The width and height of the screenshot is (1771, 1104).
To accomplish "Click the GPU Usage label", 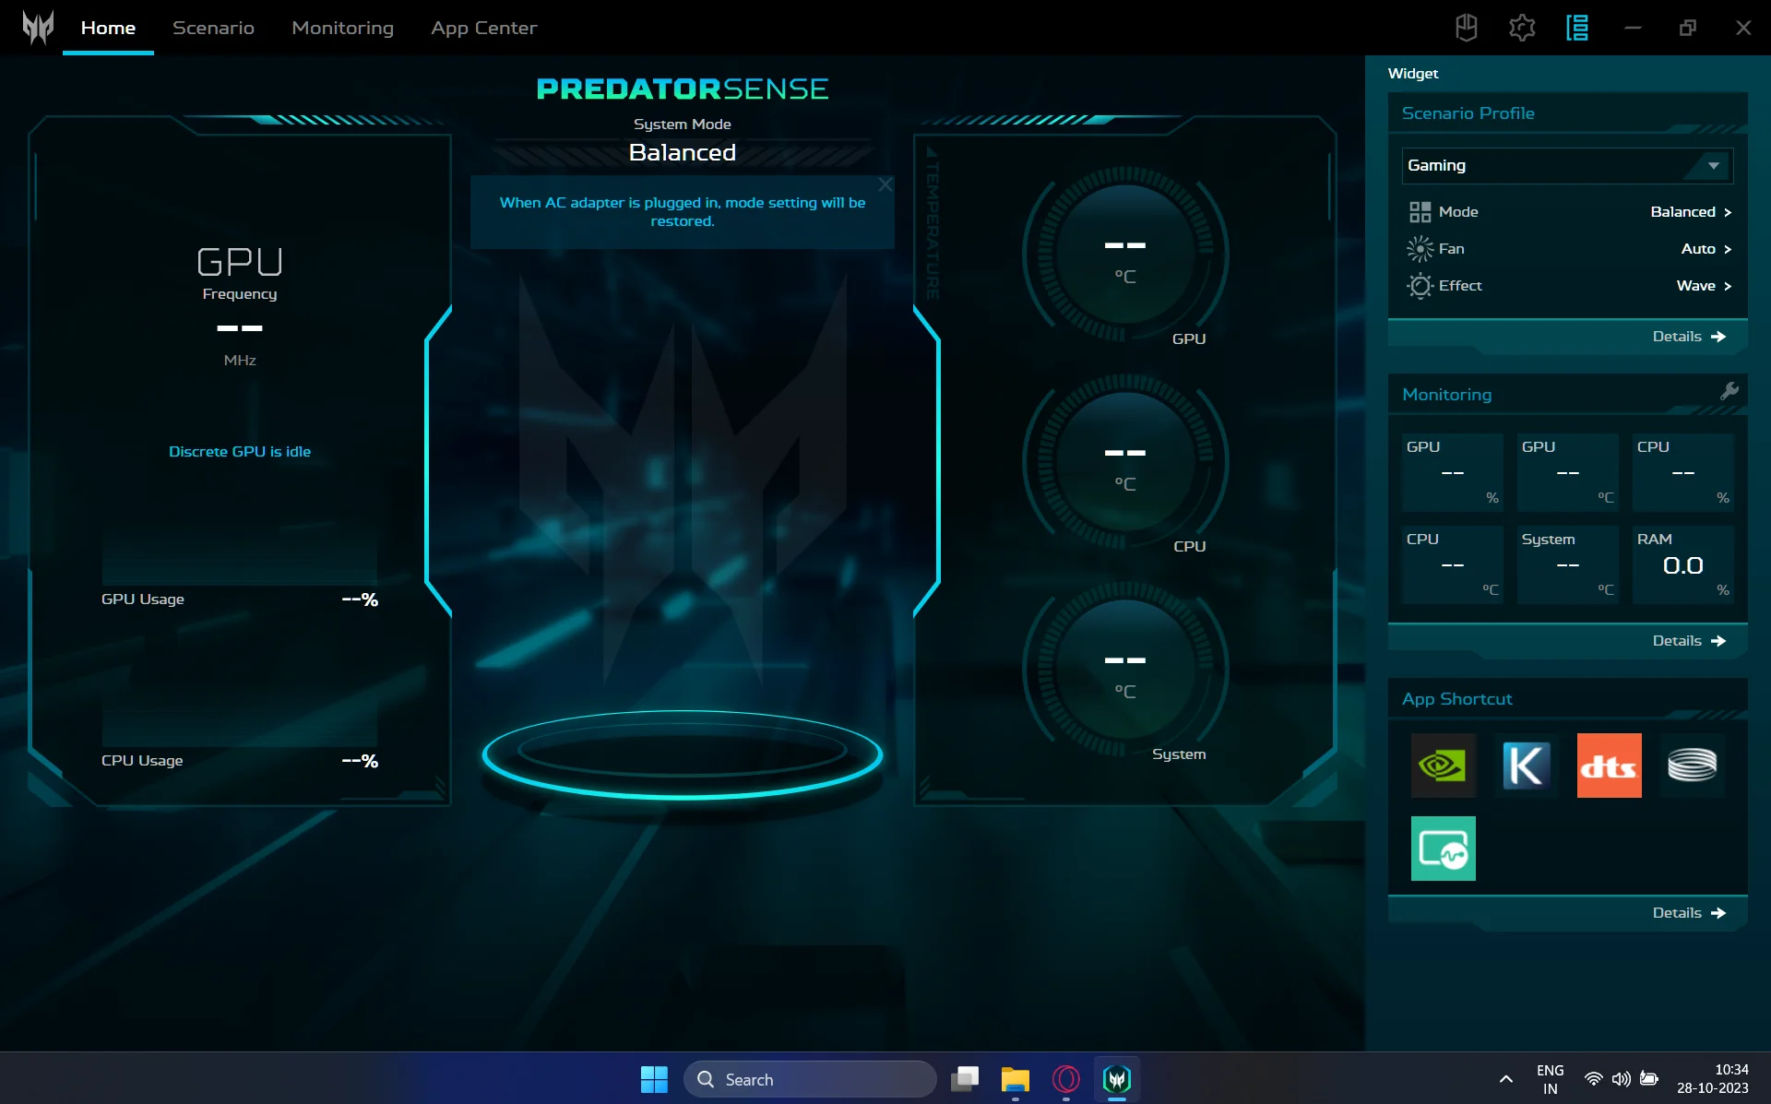I will tap(143, 599).
